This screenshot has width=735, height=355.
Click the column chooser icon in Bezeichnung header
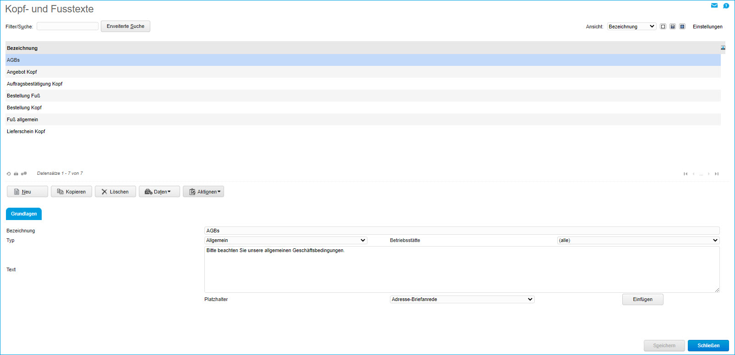(723, 48)
